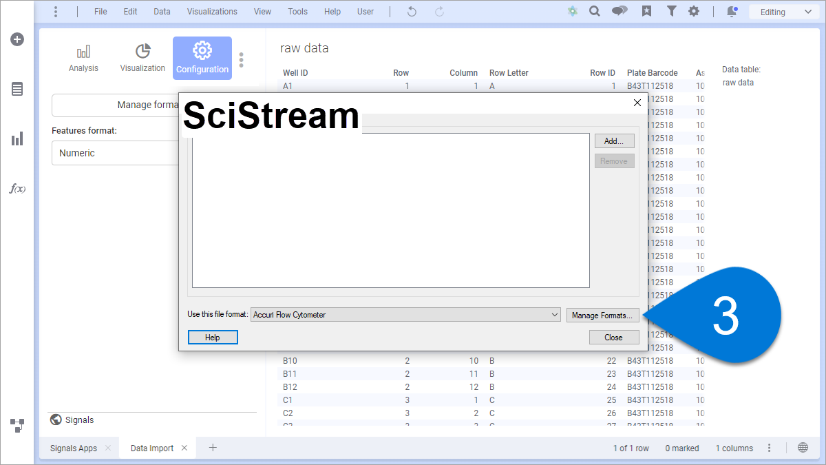The height and width of the screenshot is (465, 826).
Task: Click the plus icon in the left sidebar
Action: [x=17, y=39]
